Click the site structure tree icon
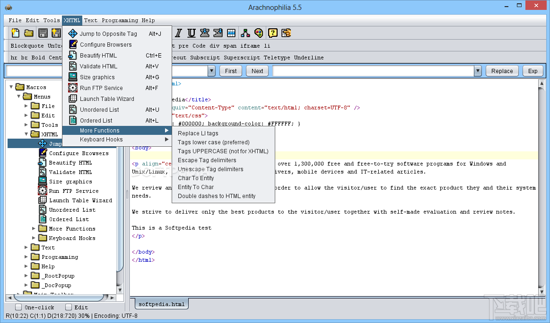 pyautogui.click(x=245, y=33)
